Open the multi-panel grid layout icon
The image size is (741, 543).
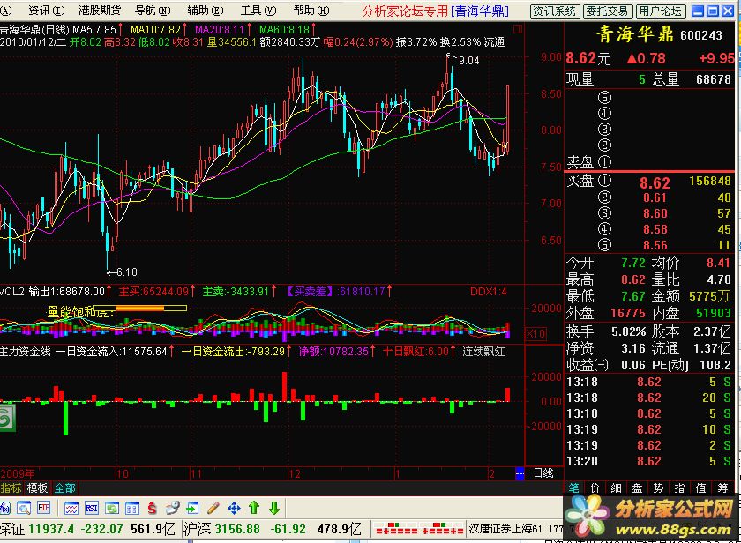pos(132,508)
